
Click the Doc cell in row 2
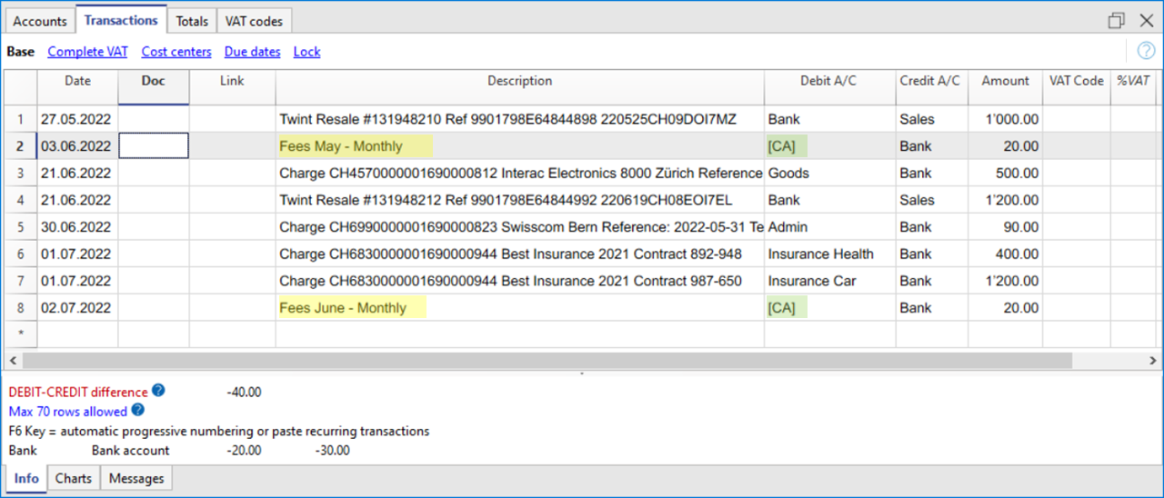pyautogui.click(x=154, y=146)
